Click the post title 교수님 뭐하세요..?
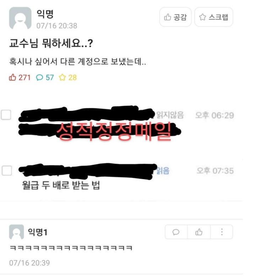 pyautogui.click(x=51, y=43)
